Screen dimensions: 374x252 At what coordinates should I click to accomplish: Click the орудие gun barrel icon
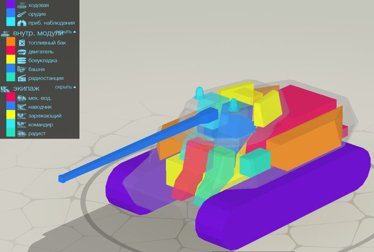22,14
